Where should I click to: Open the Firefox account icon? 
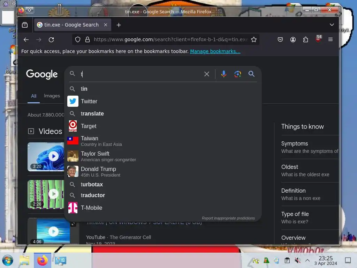[293, 40]
